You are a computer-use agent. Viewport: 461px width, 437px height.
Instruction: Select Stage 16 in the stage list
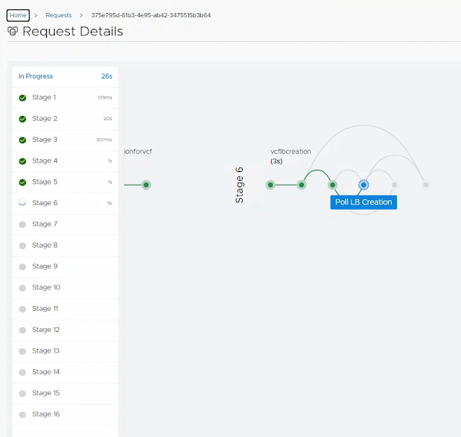point(66,415)
